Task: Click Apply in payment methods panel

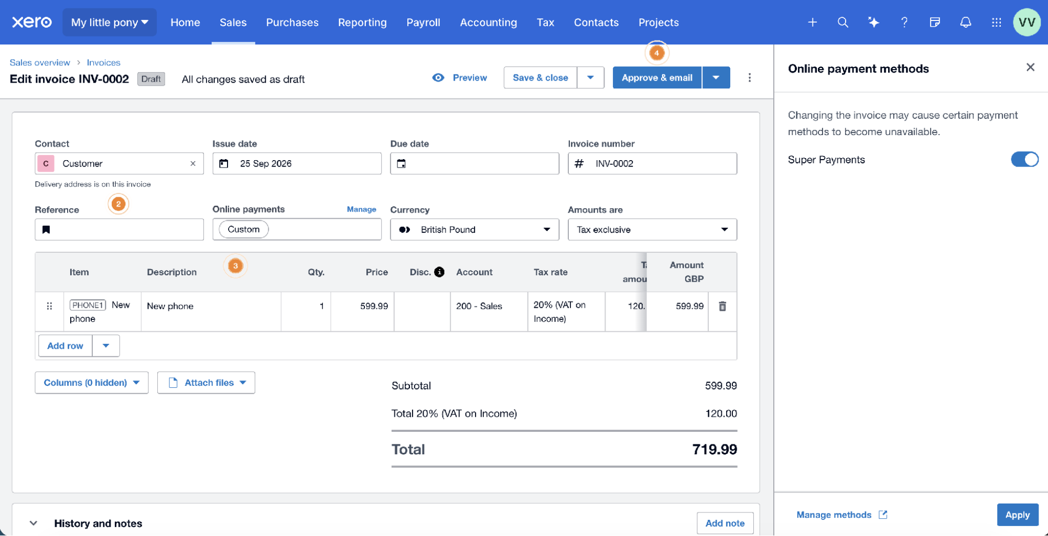Action: 1017,515
